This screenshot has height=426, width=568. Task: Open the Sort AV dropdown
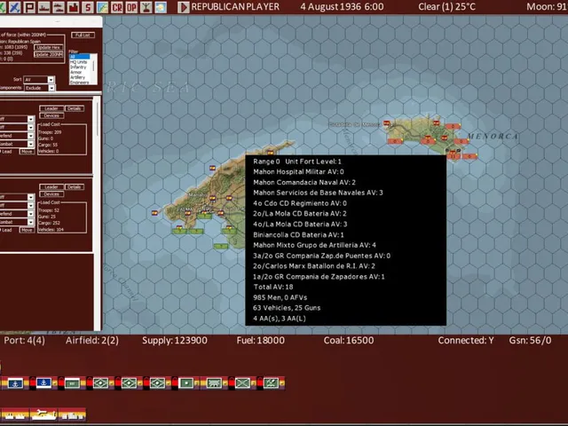[39, 80]
